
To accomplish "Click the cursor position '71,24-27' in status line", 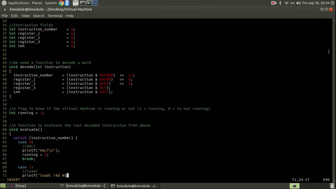I will click(301, 180).
